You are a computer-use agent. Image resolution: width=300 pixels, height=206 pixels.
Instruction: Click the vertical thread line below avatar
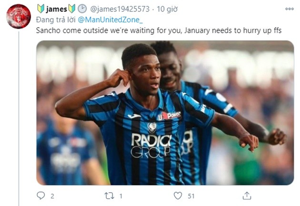(x=19, y=118)
